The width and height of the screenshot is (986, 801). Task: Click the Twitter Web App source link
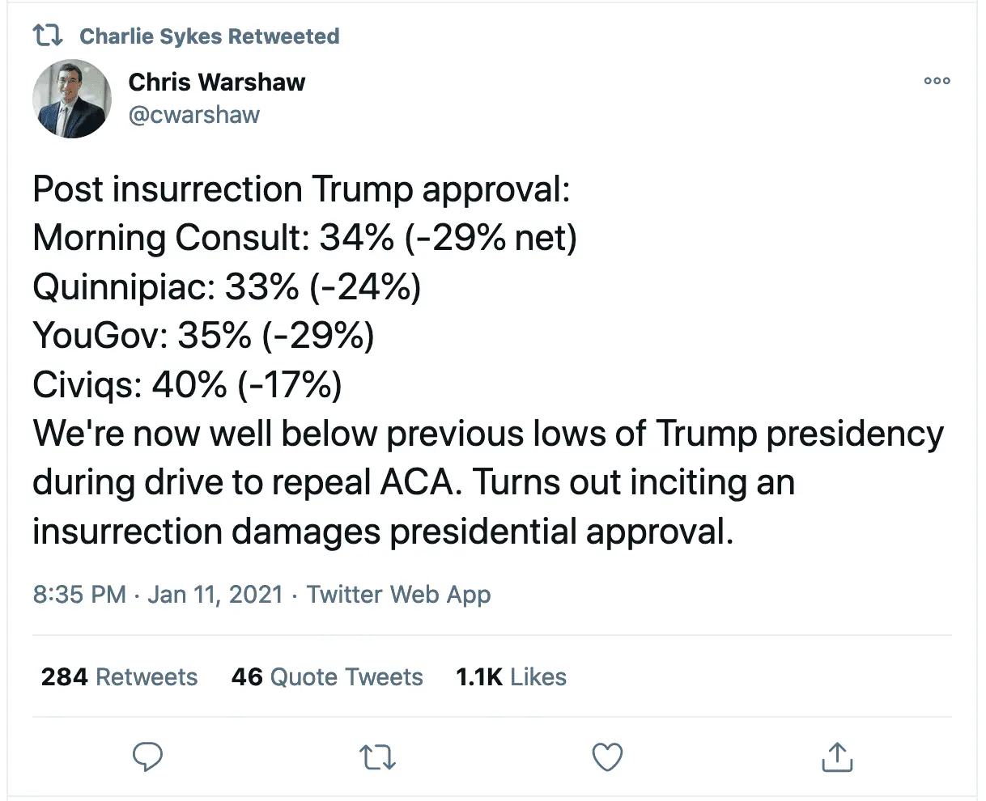point(398,595)
